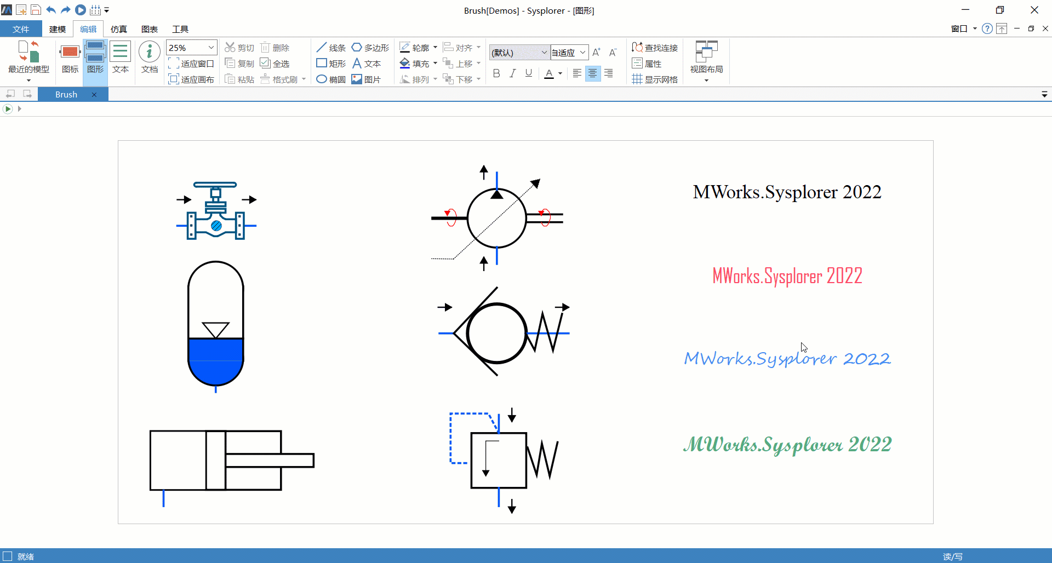
Task: Switch to the 编辑 ribbon tab
Action: 88,29
